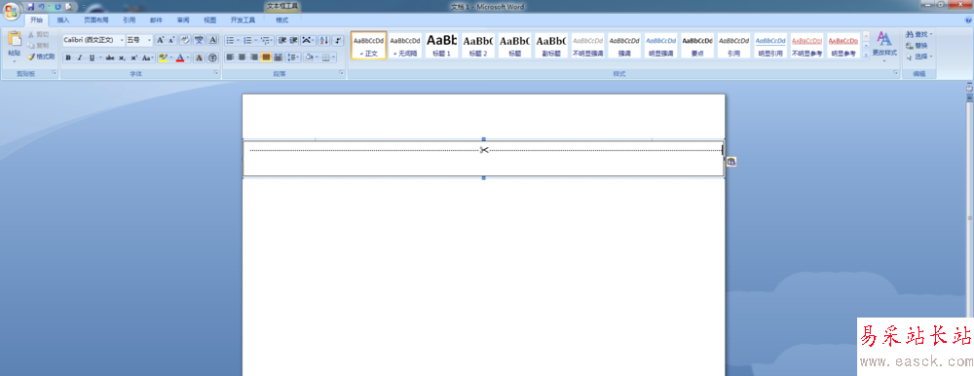Viewport: 974px width, 376px height.
Task: Apply the 无间隔 style
Action: pos(405,46)
